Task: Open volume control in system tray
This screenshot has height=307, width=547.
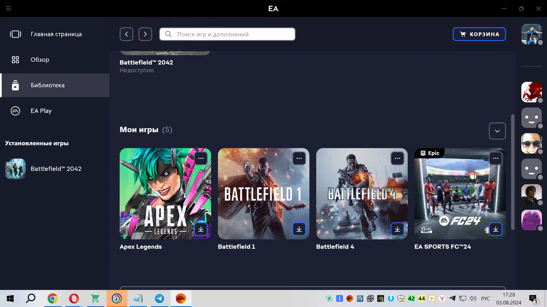Action: (473, 298)
